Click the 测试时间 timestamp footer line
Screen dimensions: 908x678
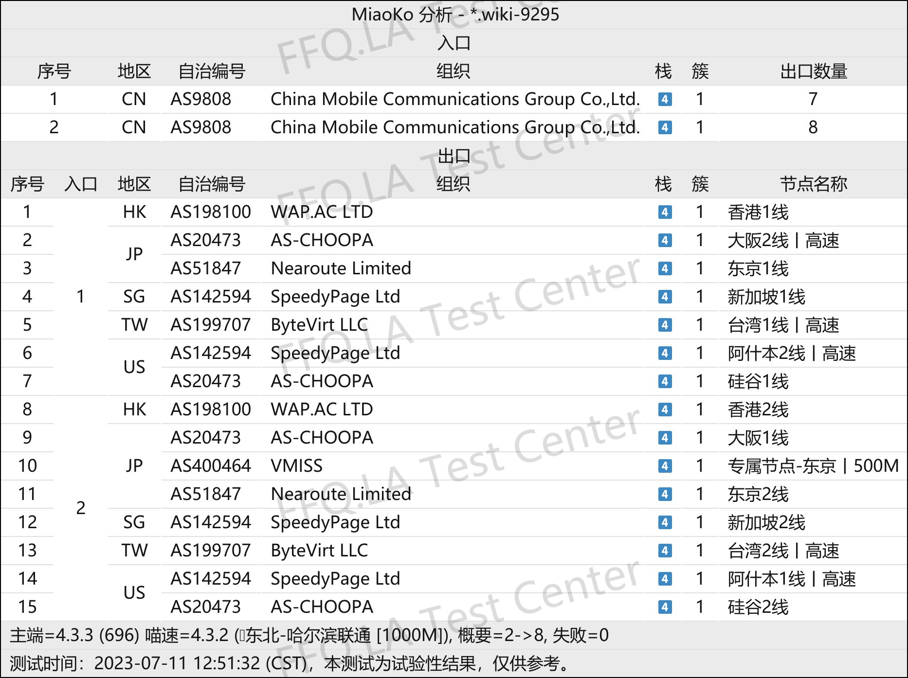pyautogui.click(x=291, y=663)
